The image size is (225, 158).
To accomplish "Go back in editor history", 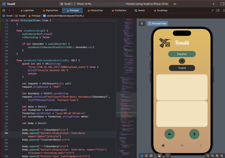I will point(9,10).
